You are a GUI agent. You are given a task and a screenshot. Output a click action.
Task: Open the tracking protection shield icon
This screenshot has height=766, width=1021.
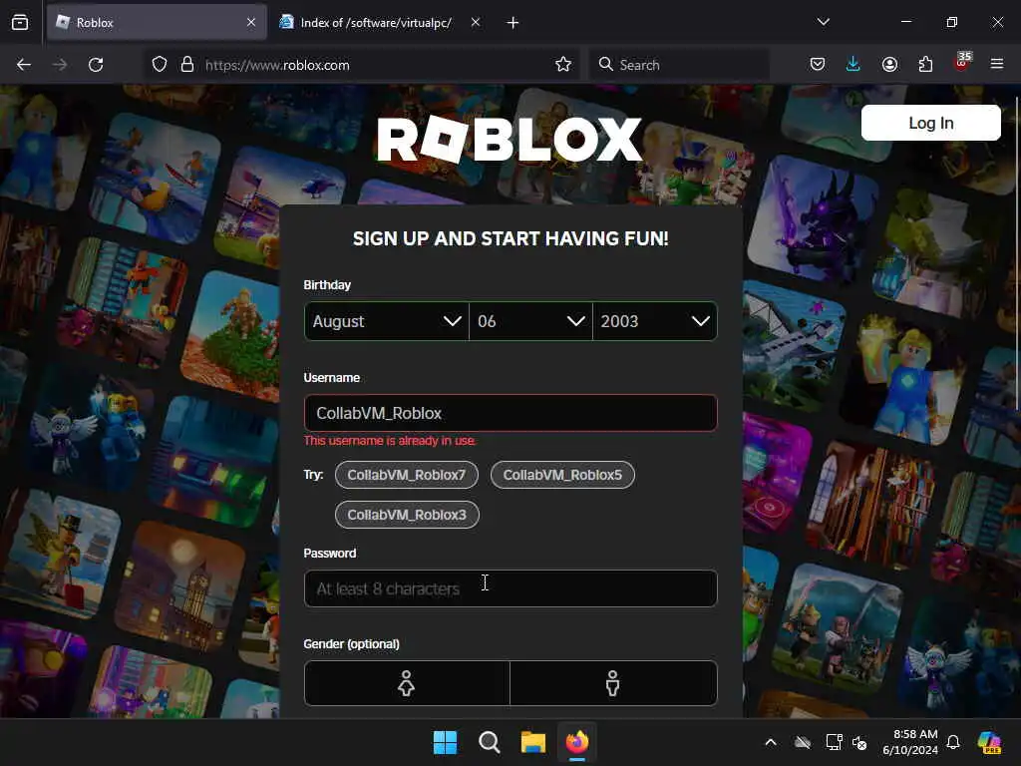point(160,65)
